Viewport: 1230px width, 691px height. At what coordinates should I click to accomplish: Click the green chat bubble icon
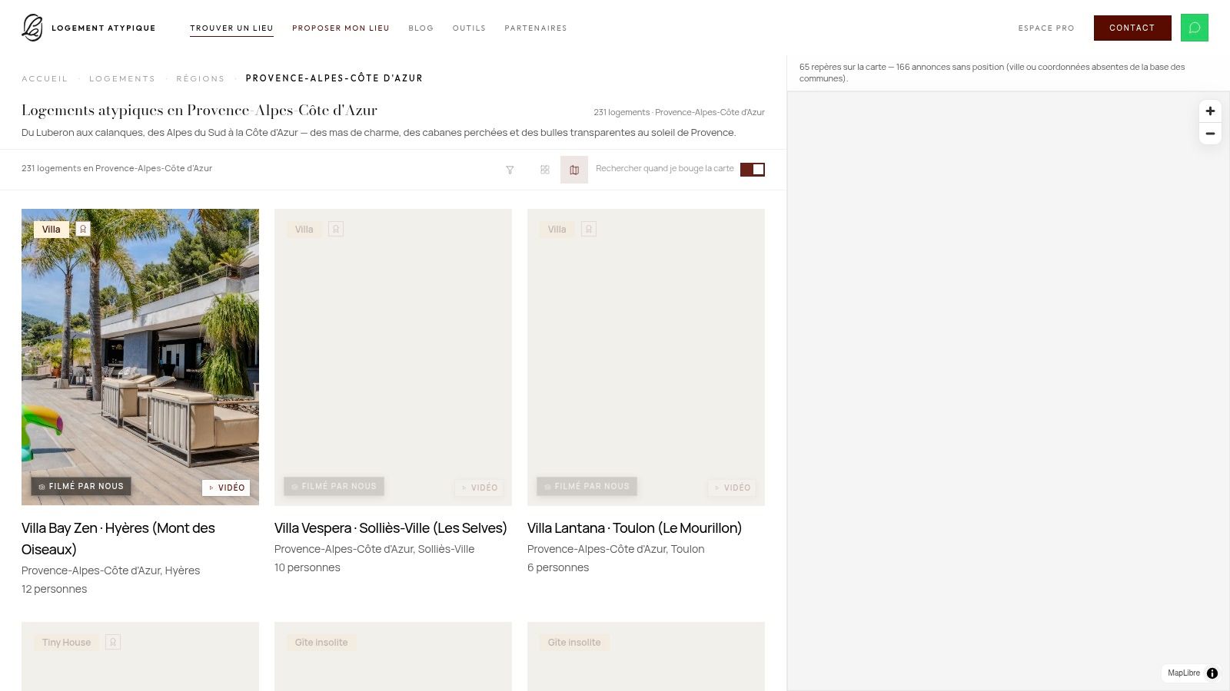(1195, 28)
